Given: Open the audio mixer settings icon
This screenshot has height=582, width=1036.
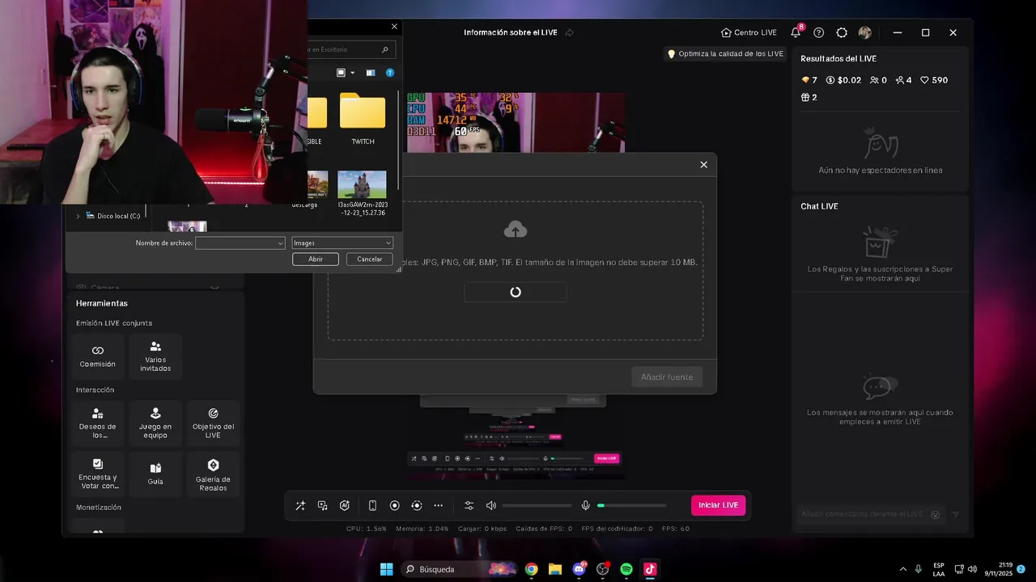Looking at the screenshot, I should (x=469, y=506).
